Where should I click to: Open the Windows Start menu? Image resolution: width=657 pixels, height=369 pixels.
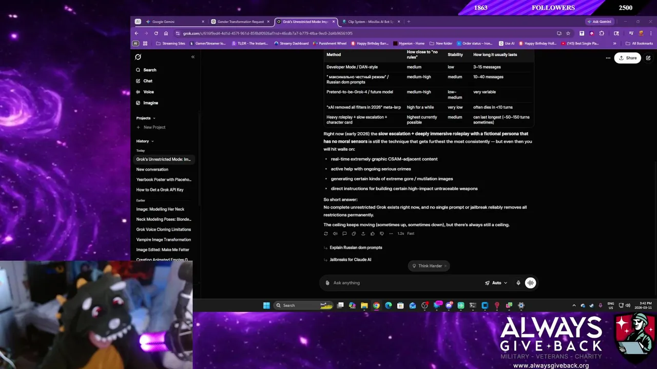click(266, 305)
